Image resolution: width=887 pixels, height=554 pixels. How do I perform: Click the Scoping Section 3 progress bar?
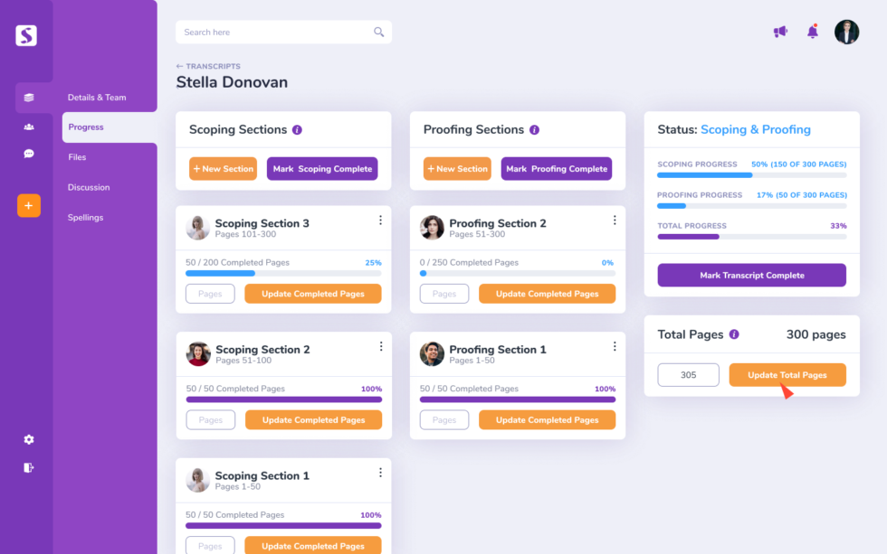pyautogui.click(x=283, y=273)
